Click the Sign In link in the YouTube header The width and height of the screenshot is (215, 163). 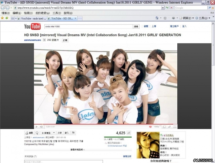pyautogui.click(x=184, y=26)
